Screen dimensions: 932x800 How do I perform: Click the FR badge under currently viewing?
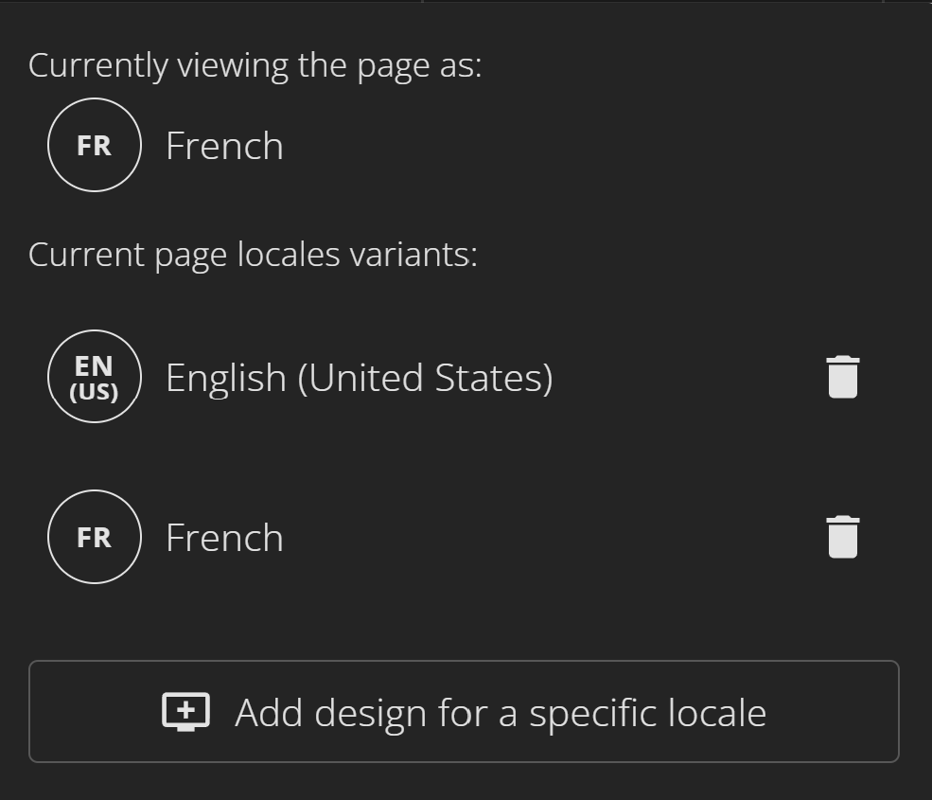pos(95,145)
